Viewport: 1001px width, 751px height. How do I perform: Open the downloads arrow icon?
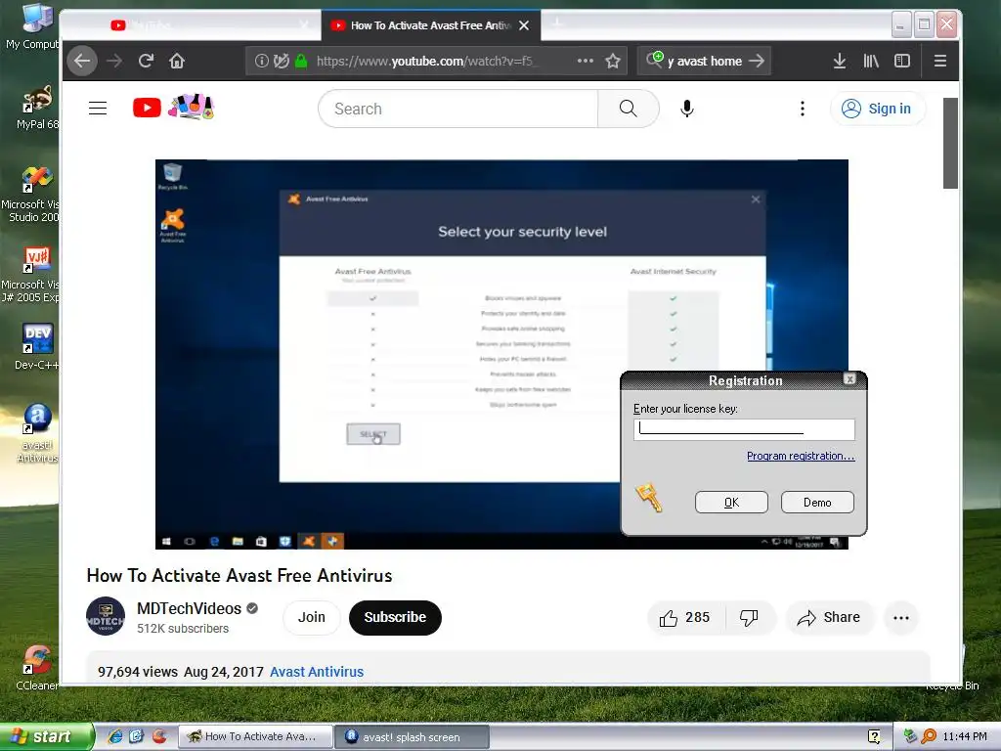click(840, 61)
